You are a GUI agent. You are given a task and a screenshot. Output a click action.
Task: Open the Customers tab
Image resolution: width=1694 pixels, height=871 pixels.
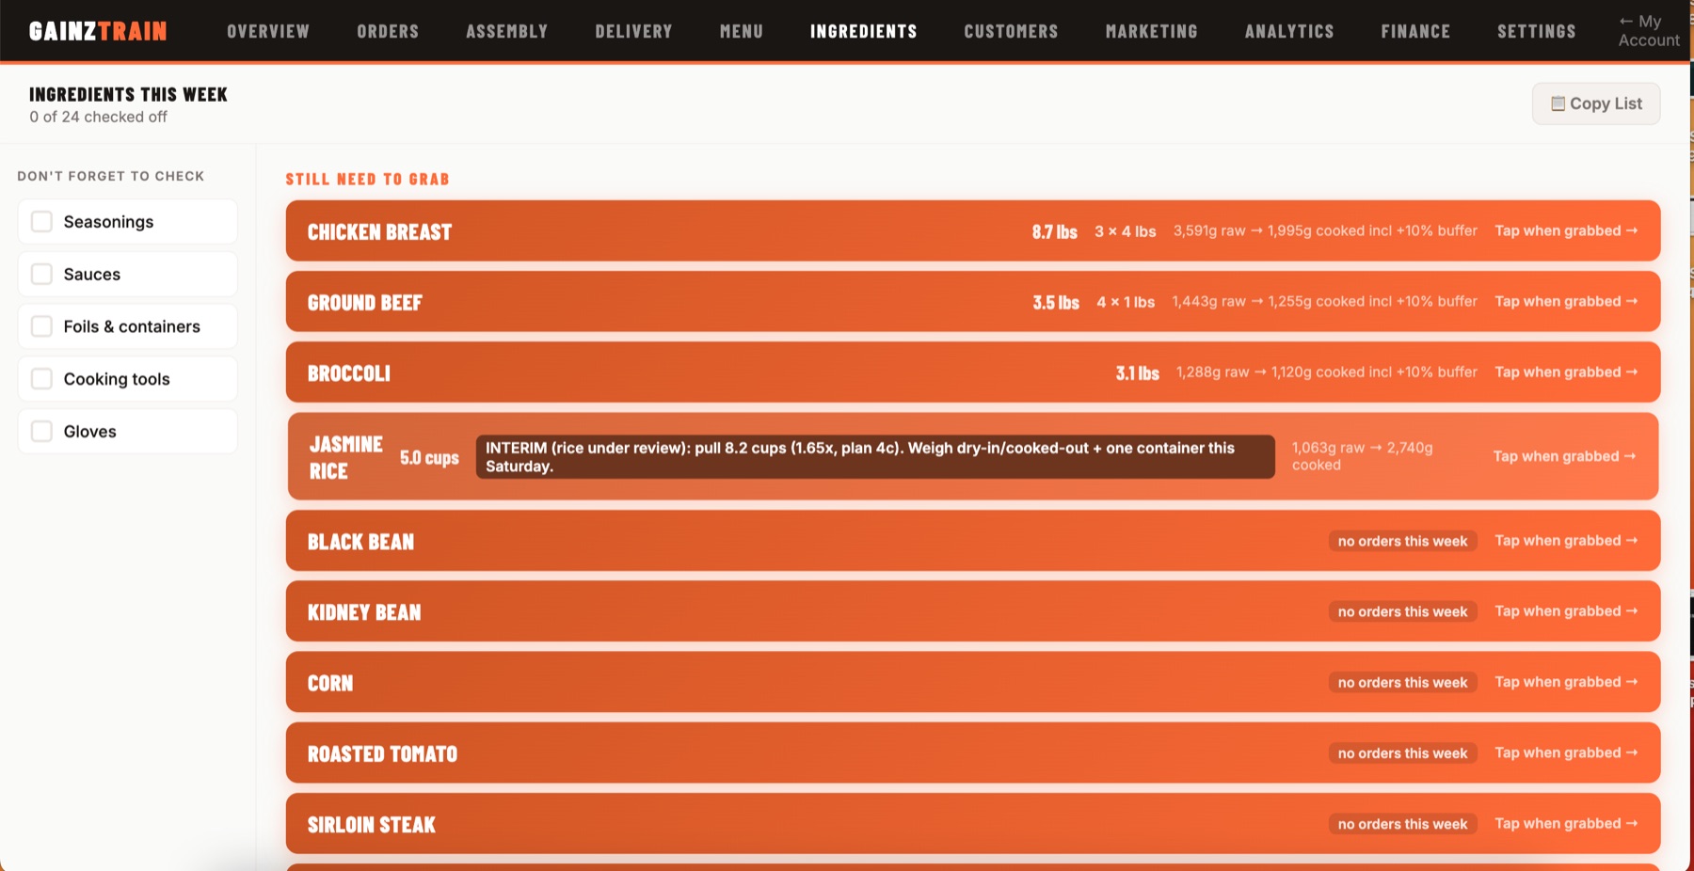coord(1011,31)
